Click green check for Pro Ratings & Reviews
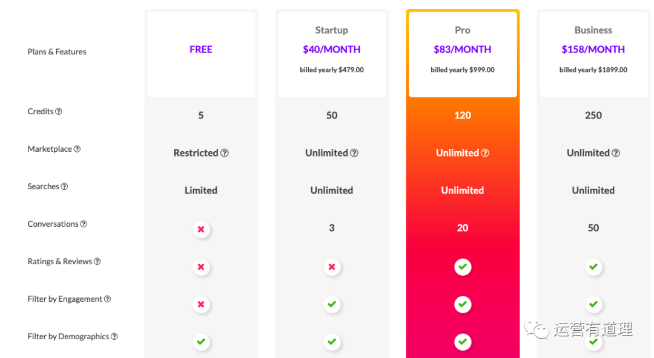 [x=463, y=267]
